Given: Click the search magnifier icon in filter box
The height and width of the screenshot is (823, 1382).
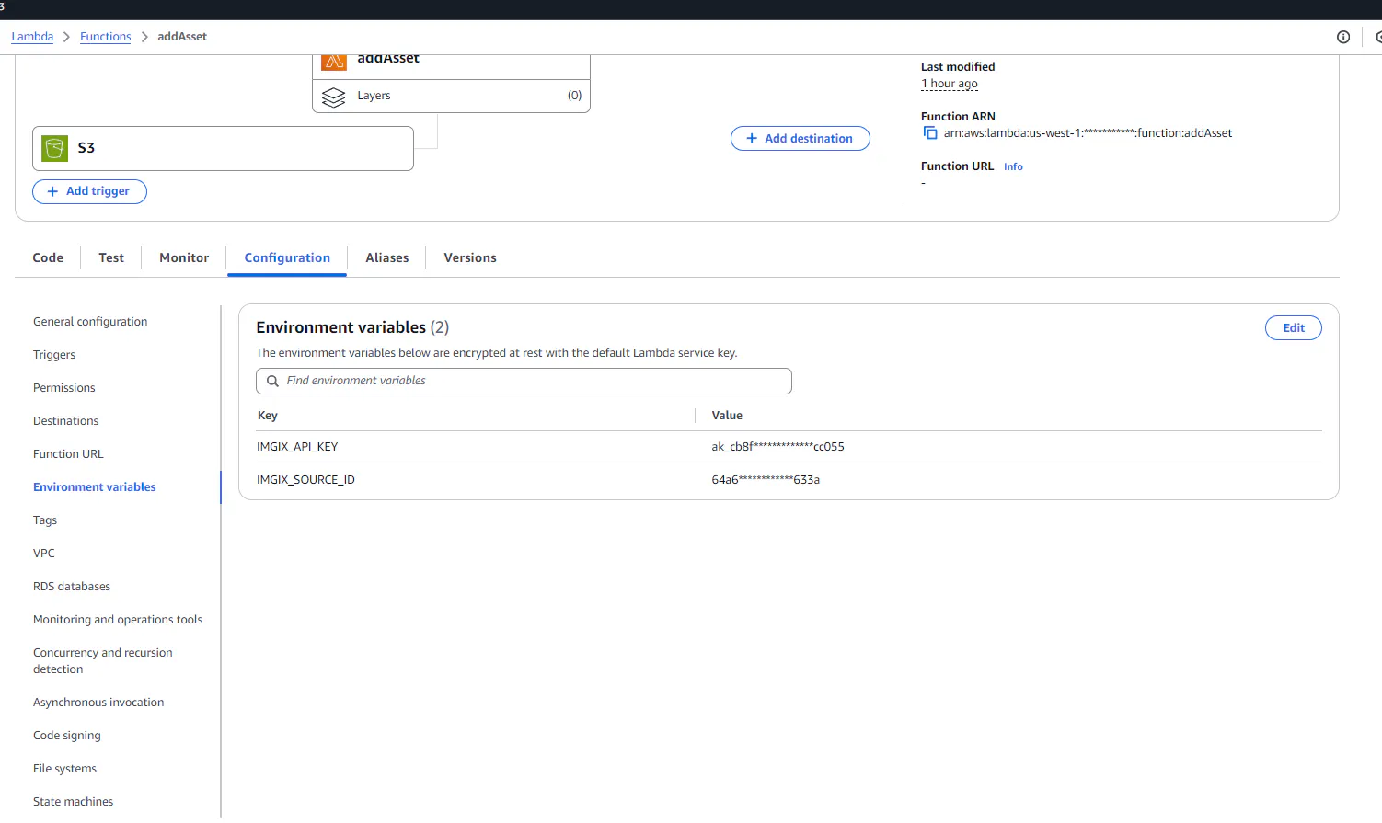Looking at the screenshot, I should pos(272,381).
